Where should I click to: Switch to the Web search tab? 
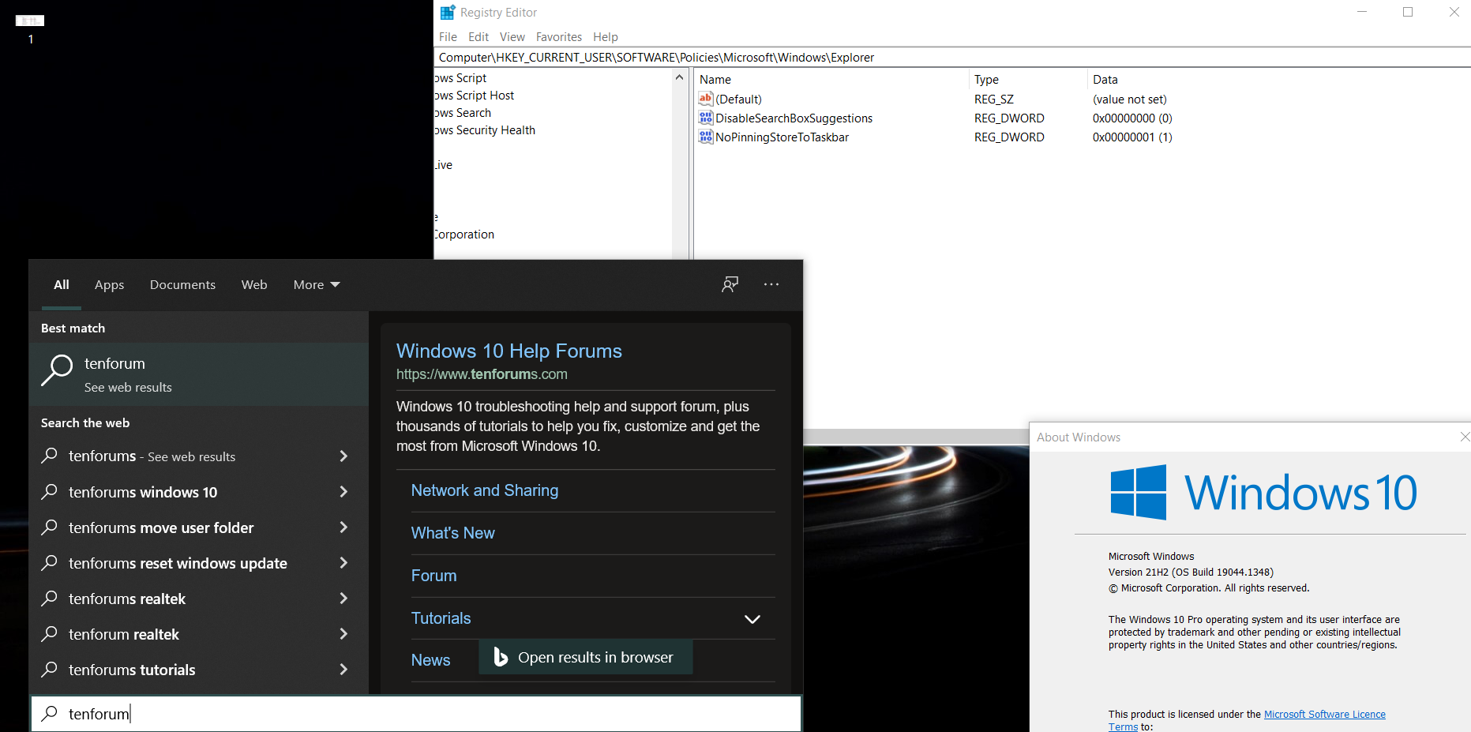[254, 284]
